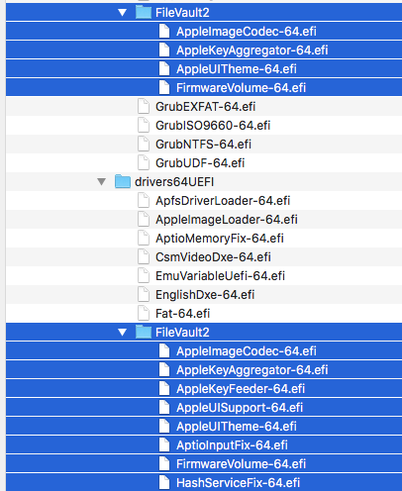Click icon of upper AppleImageCodec-64.efi

coord(164,32)
